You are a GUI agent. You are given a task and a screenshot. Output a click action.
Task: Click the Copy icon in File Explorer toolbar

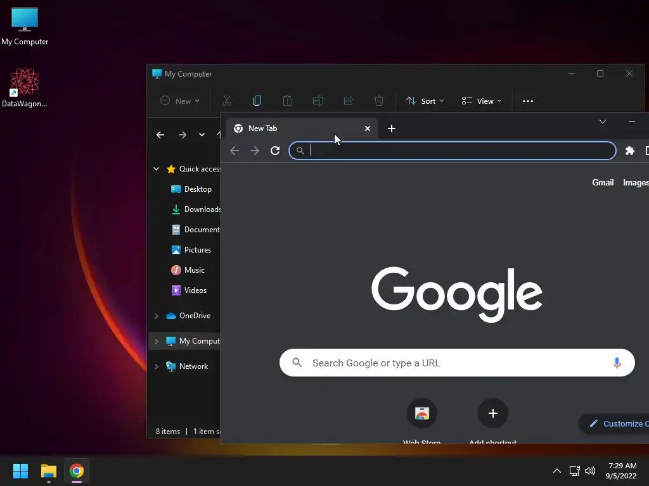(x=257, y=101)
